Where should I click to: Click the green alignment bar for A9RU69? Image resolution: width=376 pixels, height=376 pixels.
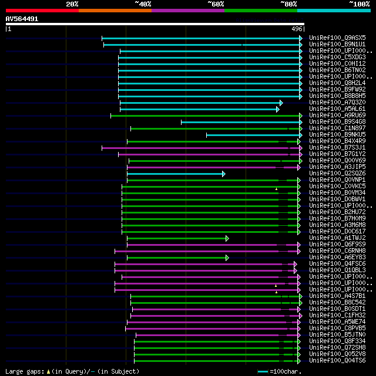tap(205, 116)
